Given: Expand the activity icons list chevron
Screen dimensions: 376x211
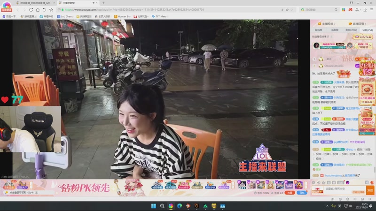Looking at the screenshot, I should (x=233, y=185).
